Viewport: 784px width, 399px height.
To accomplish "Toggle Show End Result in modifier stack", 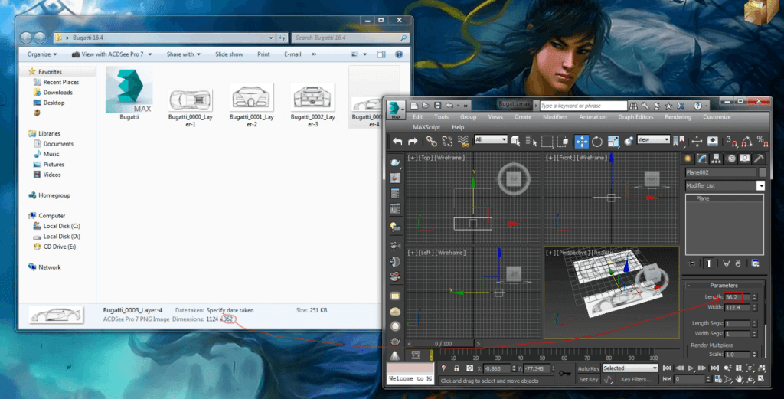I will tap(708, 263).
